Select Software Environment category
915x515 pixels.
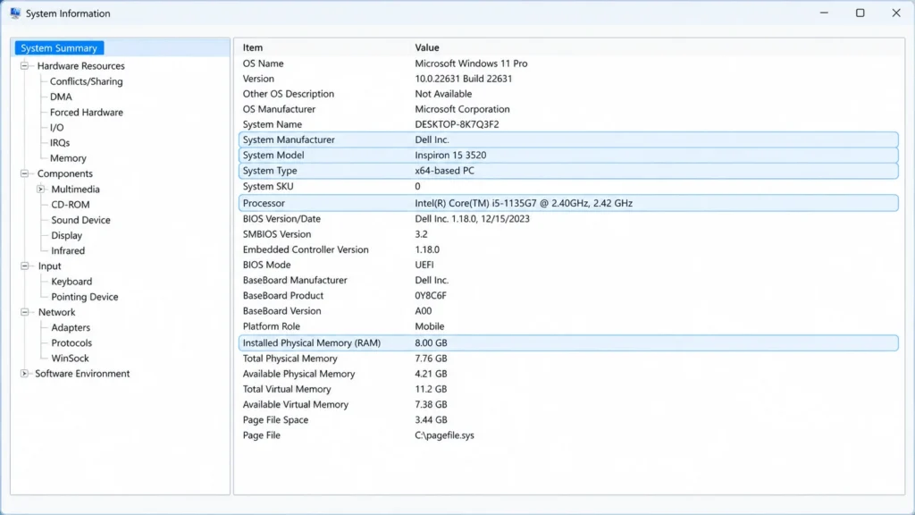tap(82, 374)
